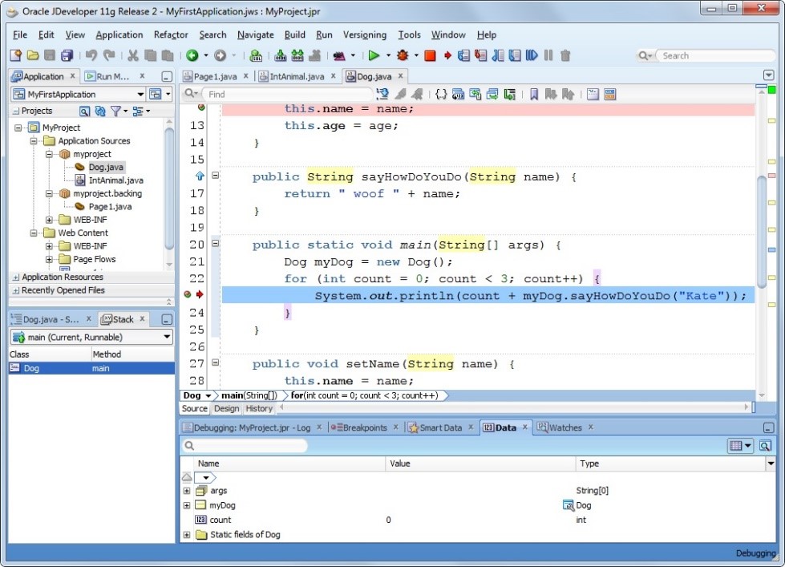Switch to the History view tab
The width and height of the screenshot is (785, 567).
click(259, 409)
